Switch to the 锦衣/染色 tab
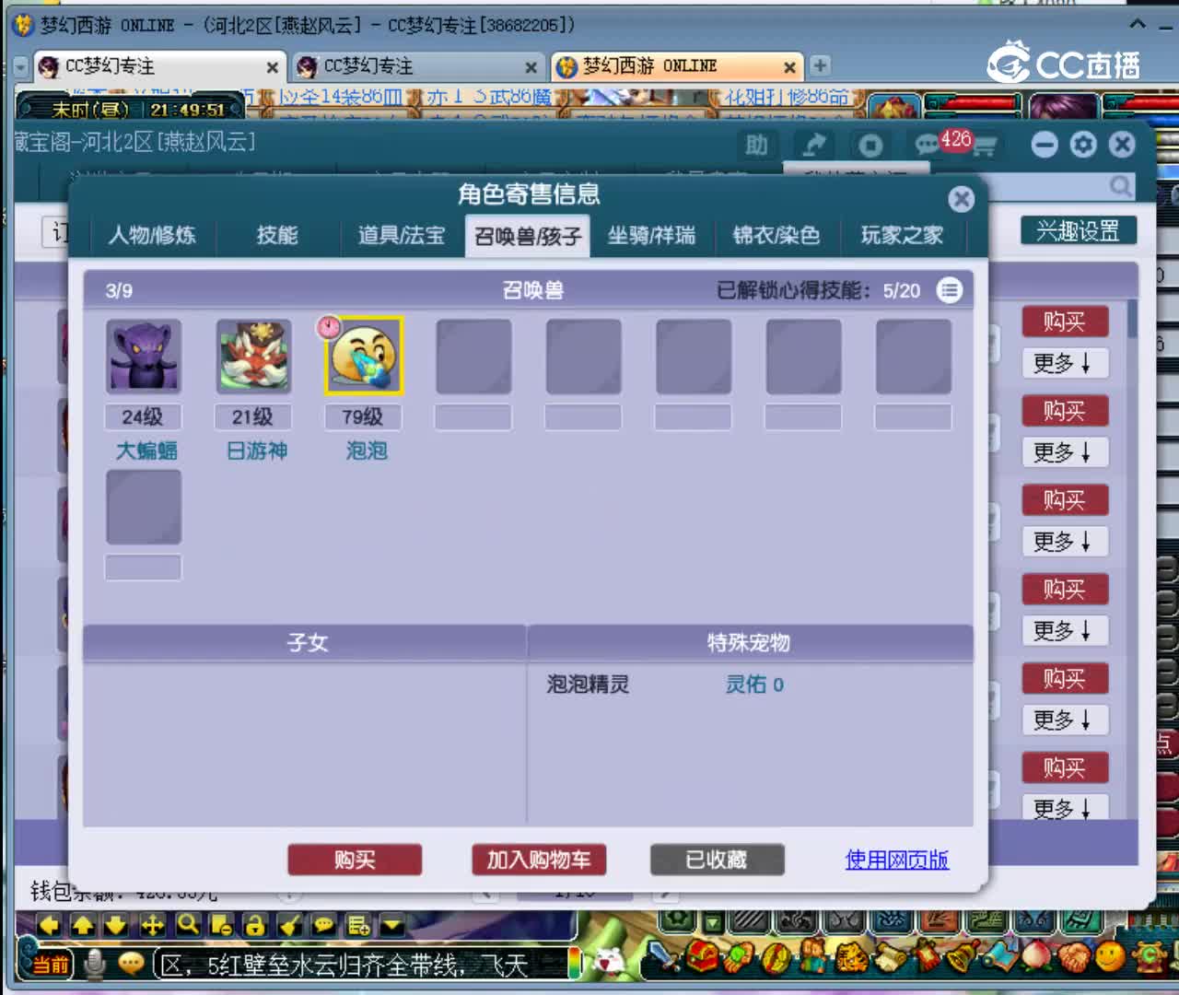 coord(776,236)
